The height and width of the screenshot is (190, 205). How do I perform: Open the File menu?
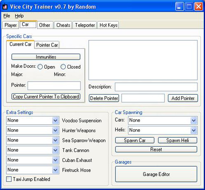7,16
